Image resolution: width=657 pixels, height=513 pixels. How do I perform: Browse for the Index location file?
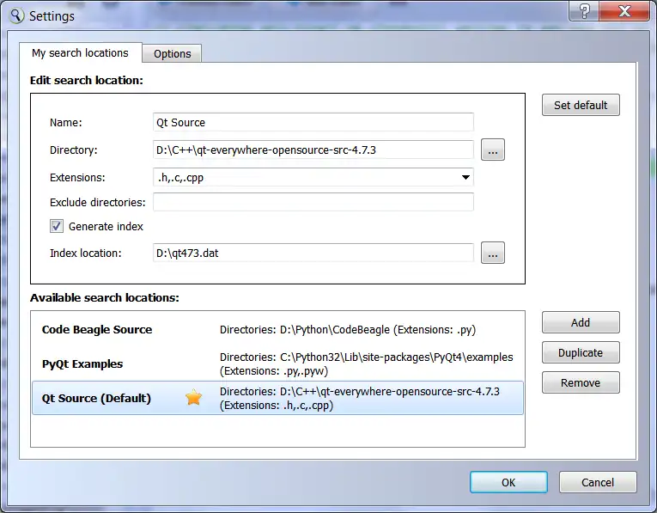(x=493, y=253)
